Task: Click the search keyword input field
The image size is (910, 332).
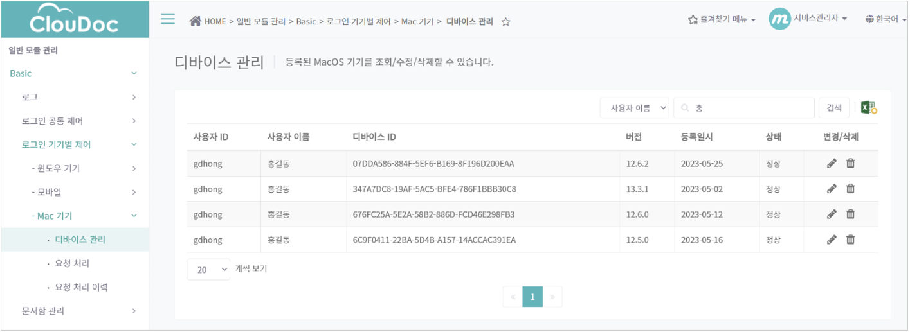Action: (744, 108)
